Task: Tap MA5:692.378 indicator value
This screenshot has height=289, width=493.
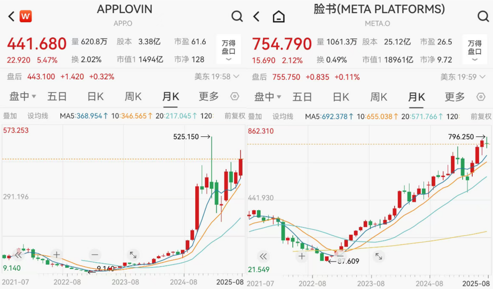Action: 329,116
